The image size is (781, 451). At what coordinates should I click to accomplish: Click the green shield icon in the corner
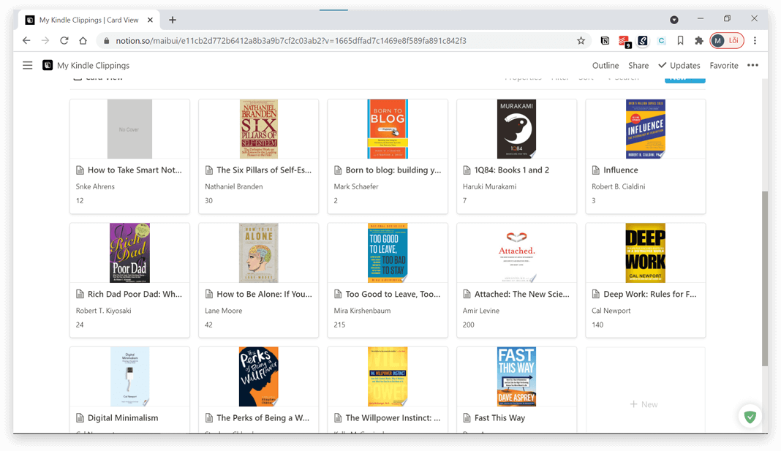[750, 417]
